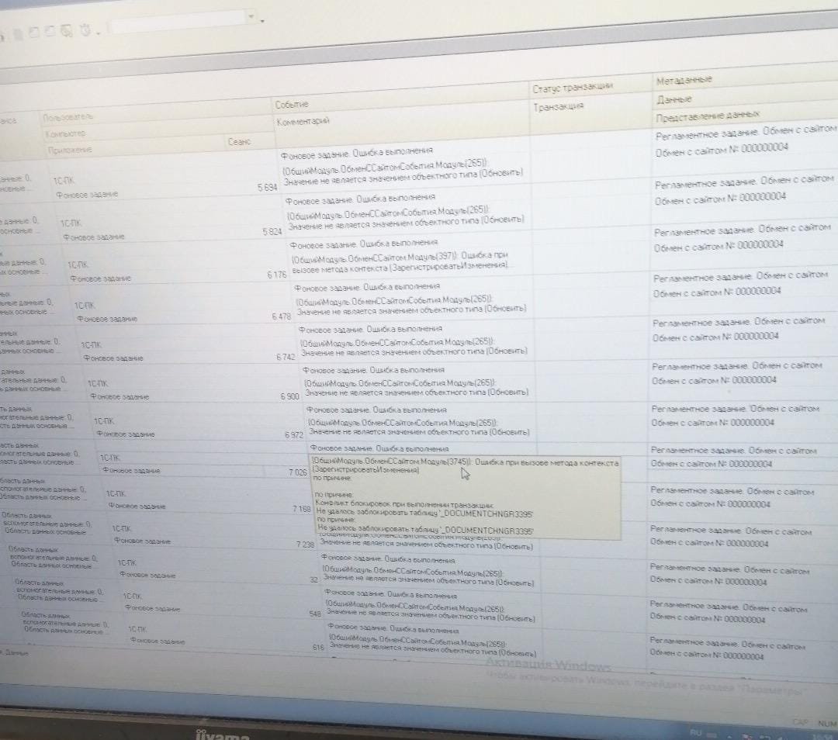Select the session number "548" cell
Viewport: 838px width, 740px height.
point(315,614)
